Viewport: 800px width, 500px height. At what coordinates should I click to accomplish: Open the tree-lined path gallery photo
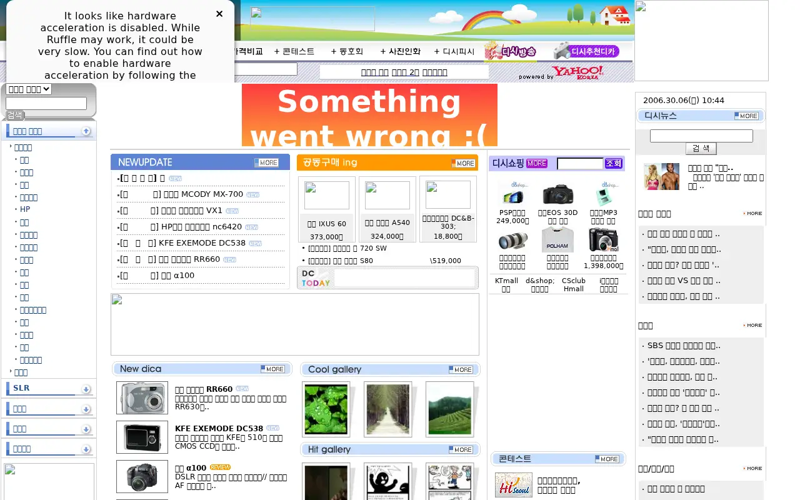387,409
